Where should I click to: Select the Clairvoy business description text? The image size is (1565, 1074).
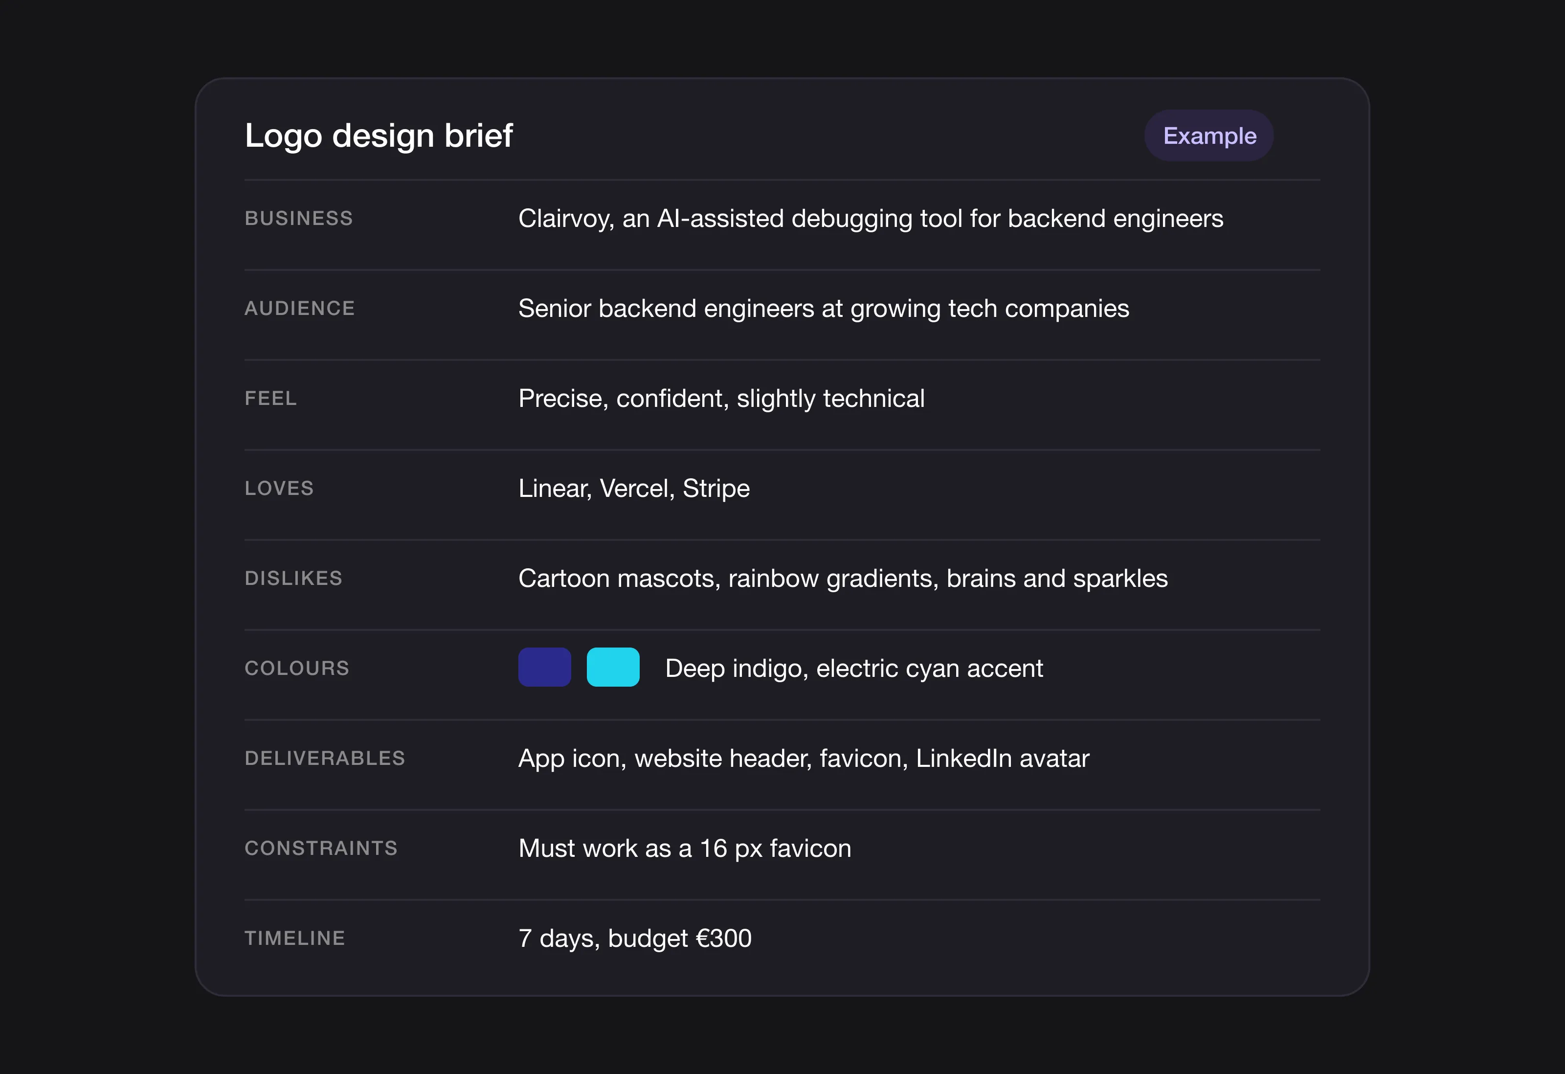pos(871,219)
